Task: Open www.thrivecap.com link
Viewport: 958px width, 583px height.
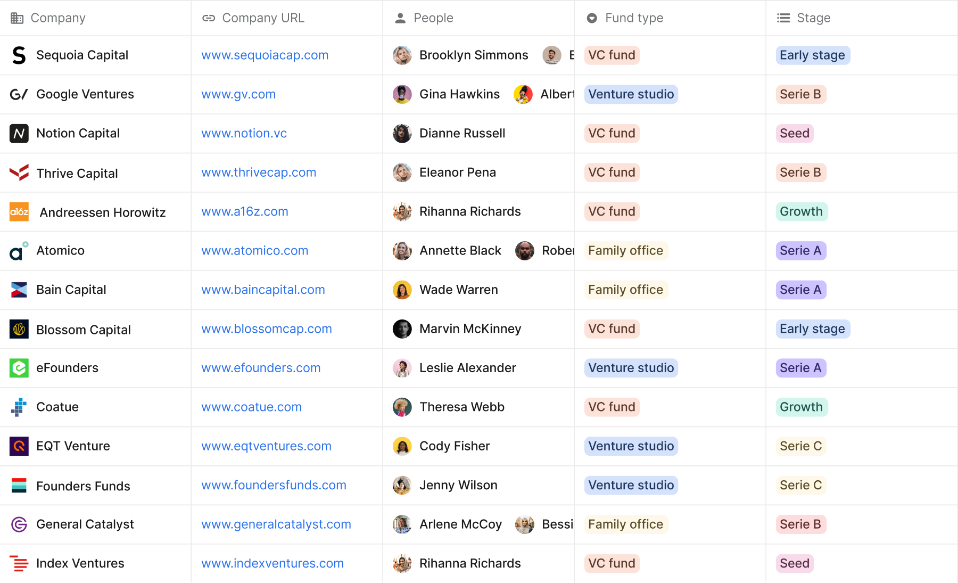Action: (x=259, y=173)
